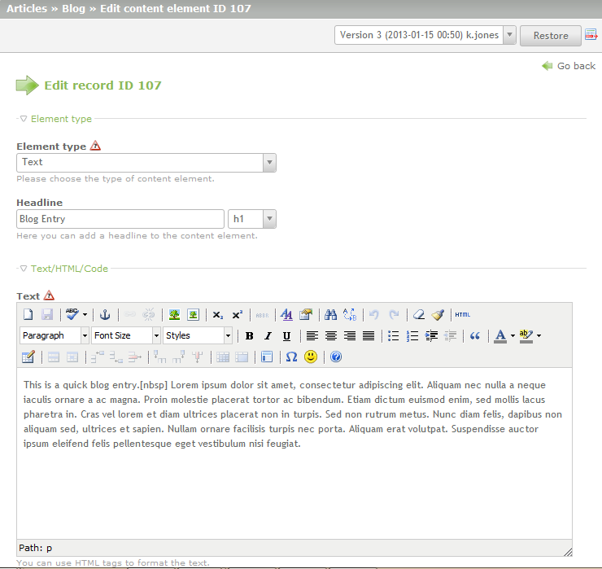
Task: Open the HTML source editor
Action: pos(462,315)
